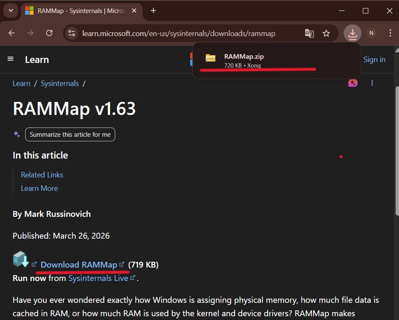Bookmark this page with the star icon
This screenshot has height=320, width=399.
point(326,33)
